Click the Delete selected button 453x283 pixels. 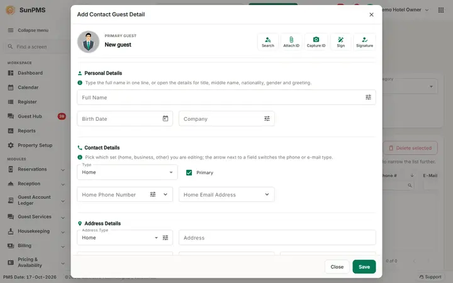410,148
